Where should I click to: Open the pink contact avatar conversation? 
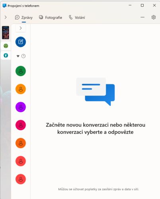21,125
